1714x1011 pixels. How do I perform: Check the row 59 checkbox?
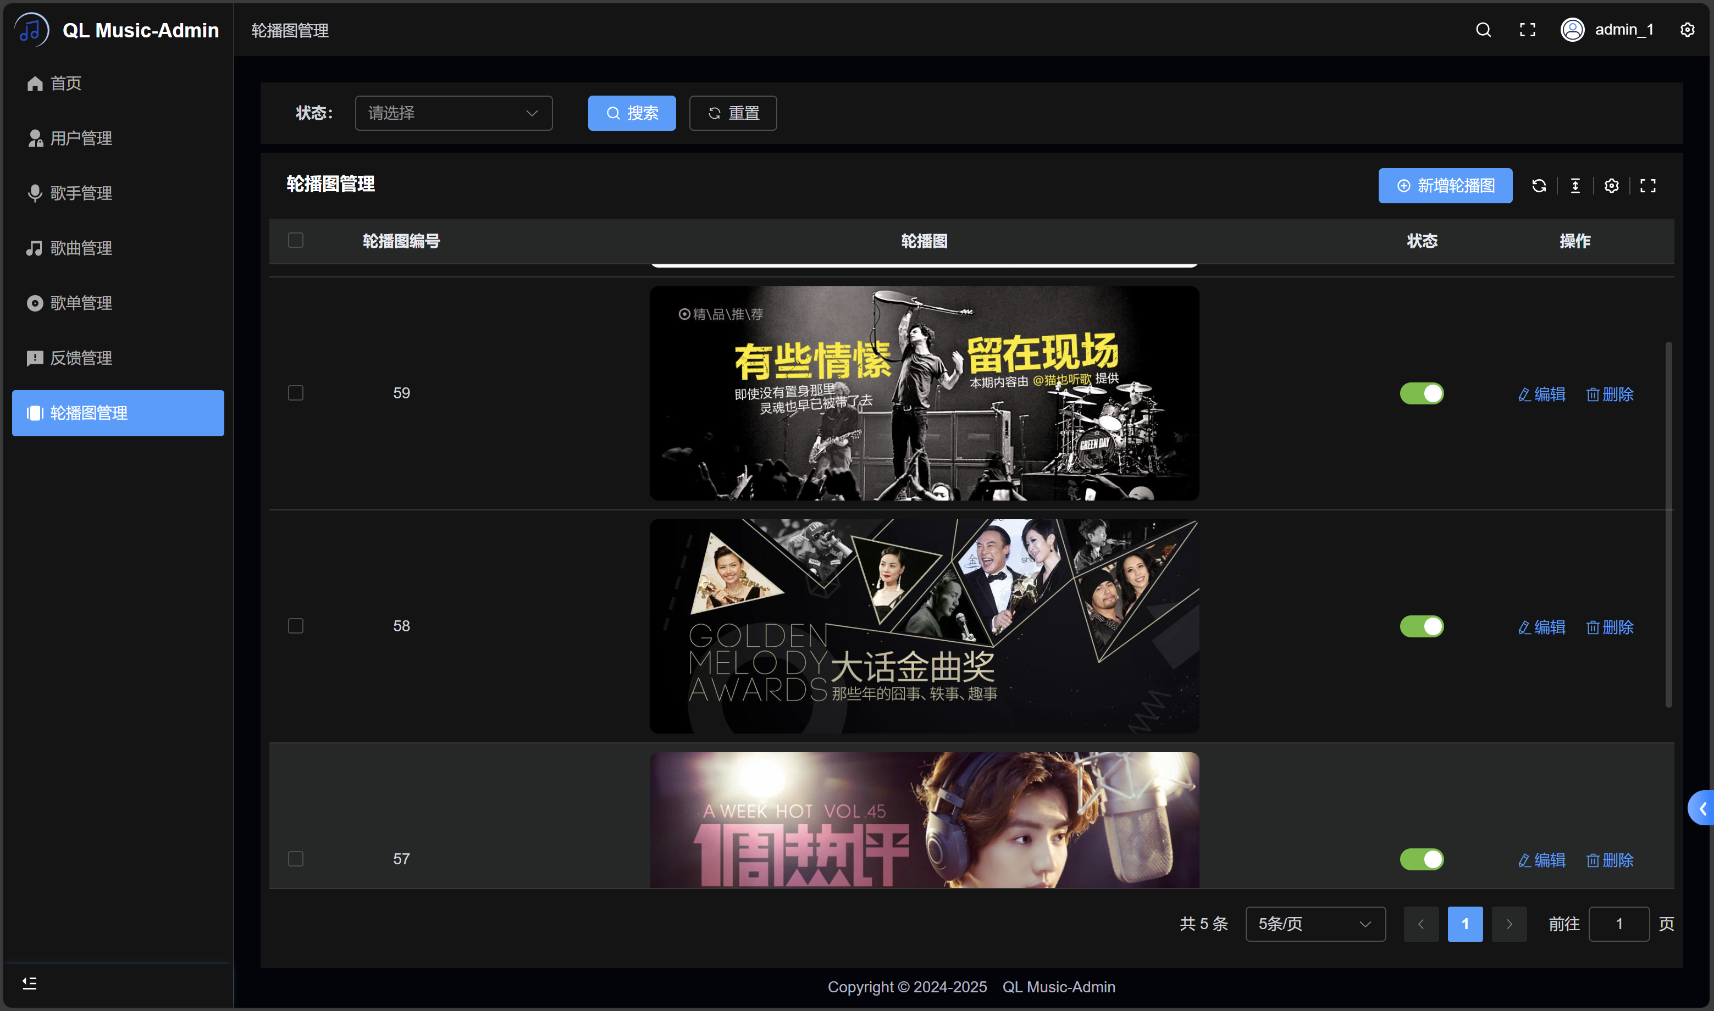pyautogui.click(x=295, y=393)
